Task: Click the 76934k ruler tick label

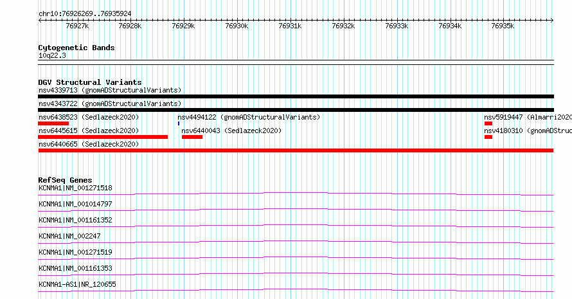Action: [450, 26]
